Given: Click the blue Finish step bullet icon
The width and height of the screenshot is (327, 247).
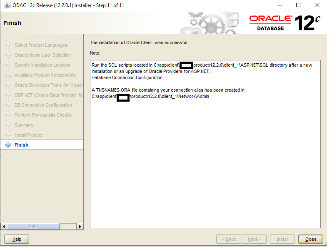Looking at the screenshot, I should (x=8, y=145).
